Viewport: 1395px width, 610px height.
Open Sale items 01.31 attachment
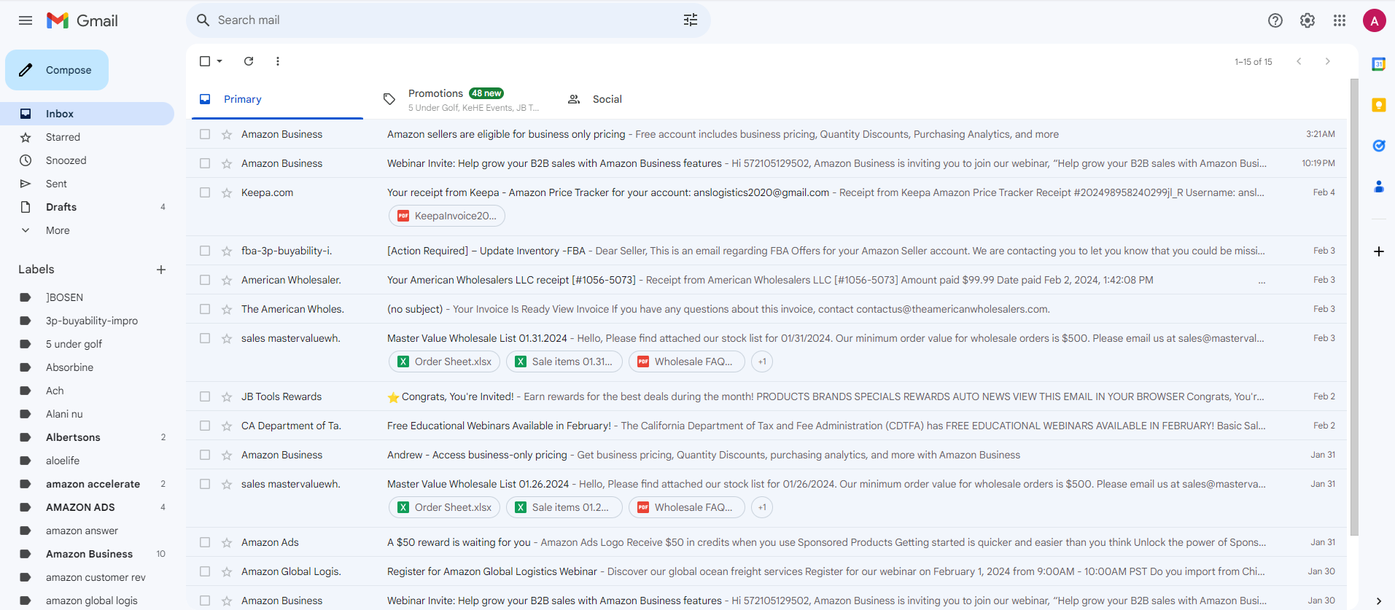click(x=564, y=361)
